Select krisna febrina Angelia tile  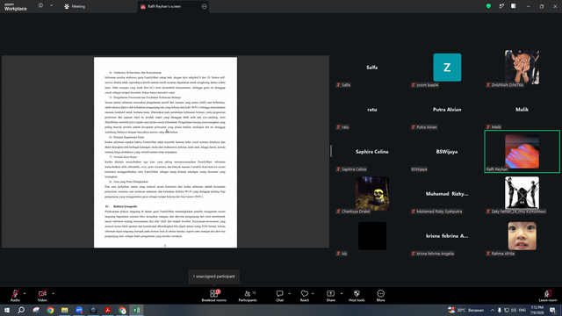[x=447, y=236]
